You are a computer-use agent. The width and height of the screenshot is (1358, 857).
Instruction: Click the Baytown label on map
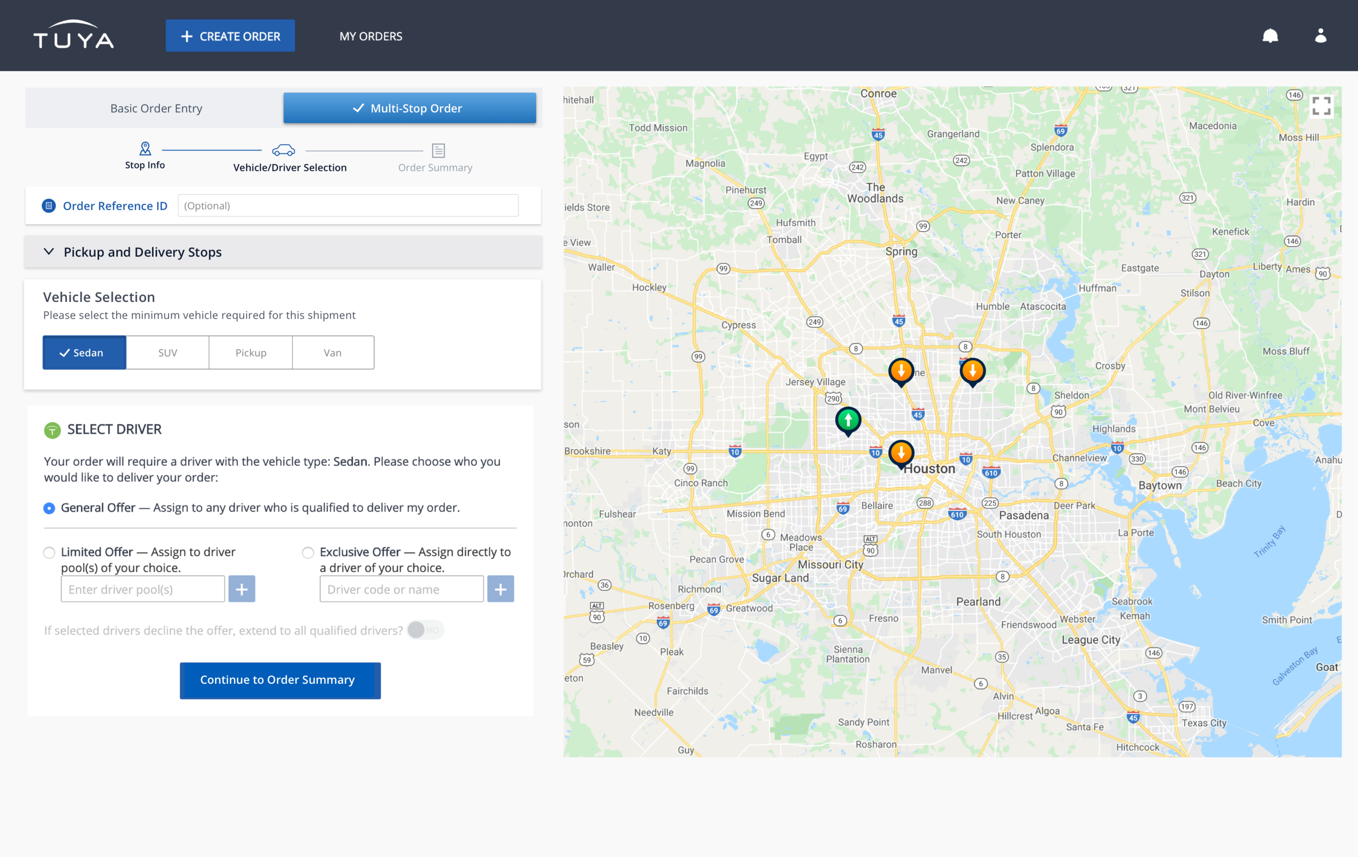tap(1160, 486)
